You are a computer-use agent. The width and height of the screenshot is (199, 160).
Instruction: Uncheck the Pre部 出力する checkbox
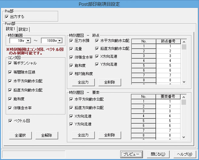[7, 17]
